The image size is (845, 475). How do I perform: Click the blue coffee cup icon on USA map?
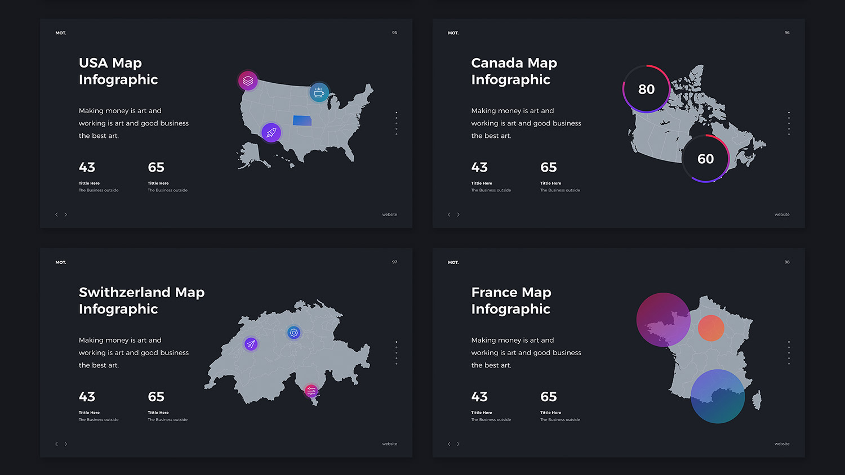click(x=319, y=92)
